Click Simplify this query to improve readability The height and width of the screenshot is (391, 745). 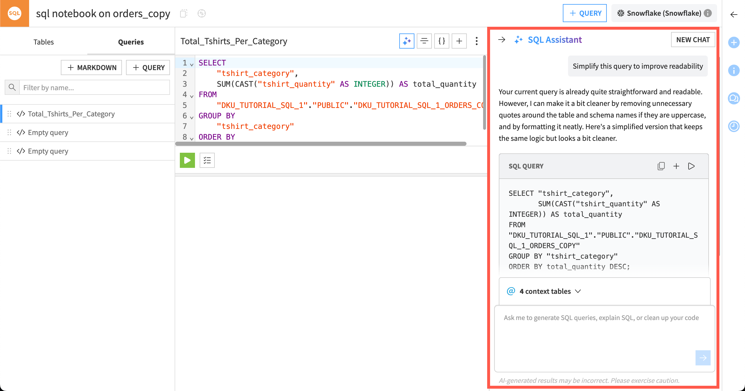[637, 66]
